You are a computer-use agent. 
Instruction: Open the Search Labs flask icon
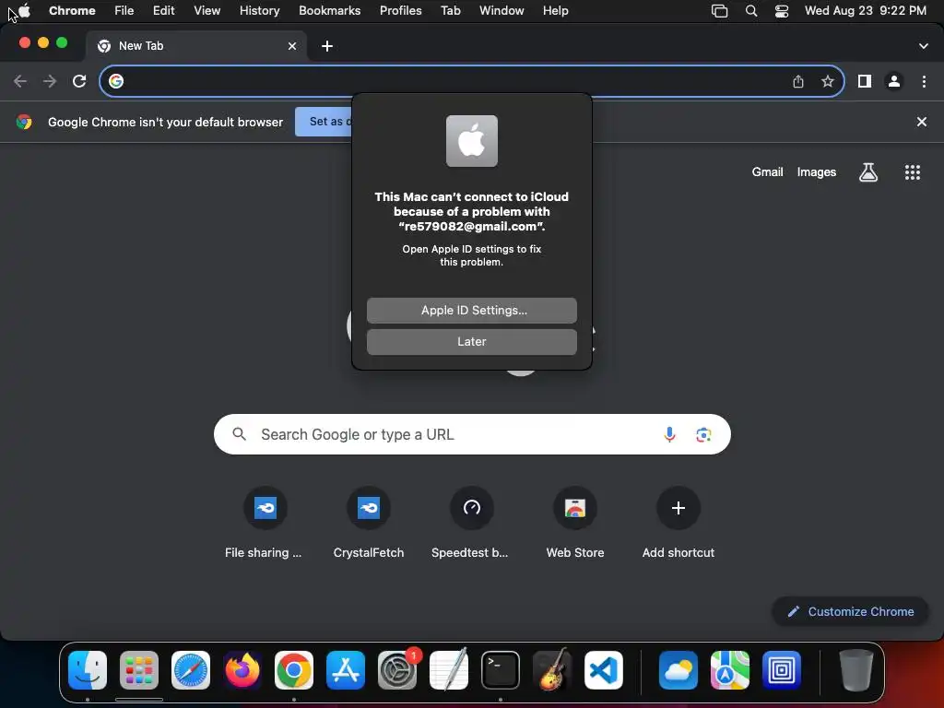click(x=868, y=172)
